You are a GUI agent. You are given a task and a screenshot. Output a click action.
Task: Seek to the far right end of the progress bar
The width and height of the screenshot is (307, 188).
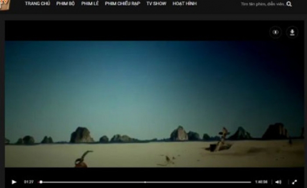(250, 182)
